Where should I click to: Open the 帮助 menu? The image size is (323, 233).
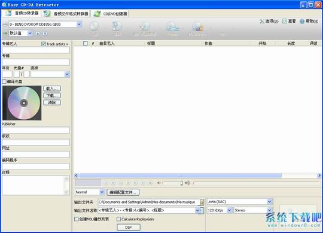pyautogui.click(x=309, y=21)
